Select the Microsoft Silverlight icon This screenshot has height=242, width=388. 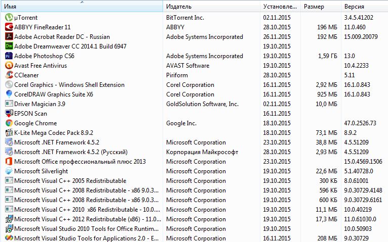(x=9, y=171)
